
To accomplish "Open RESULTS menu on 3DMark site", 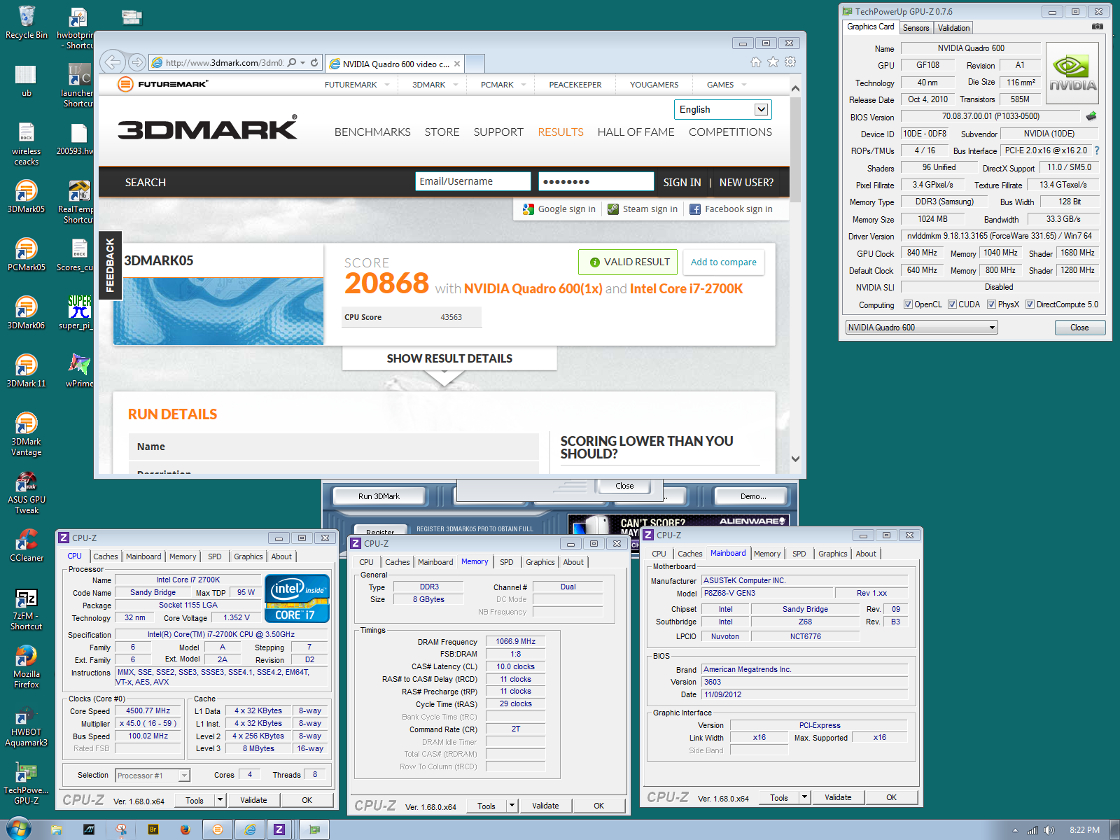I will click(x=561, y=132).
